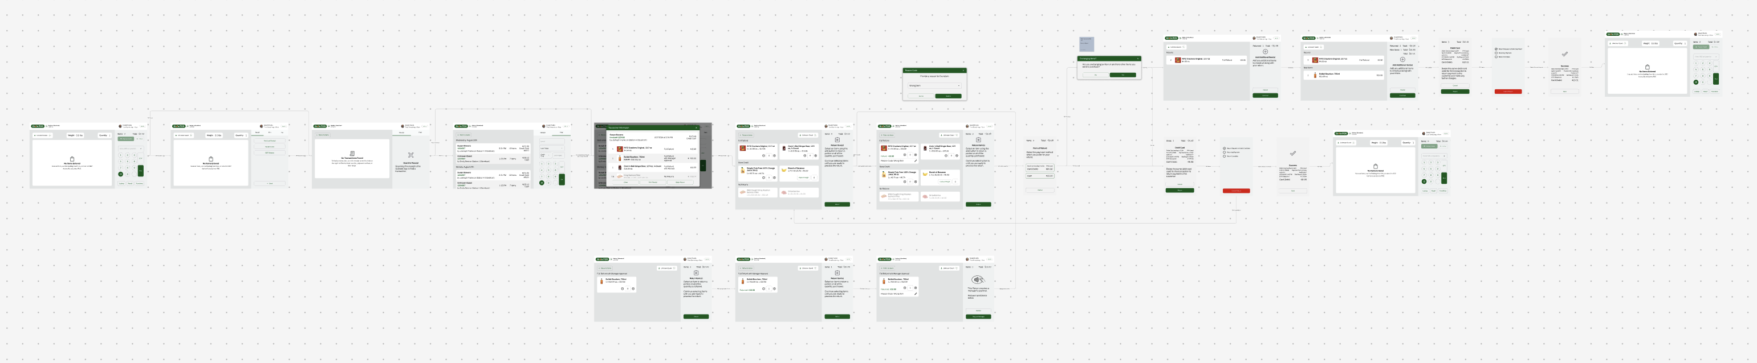Image resolution: width=1757 pixels, height=363 pixels.
Task: Click Yes in the Exchanging Items dialog
Action: [x=1122, y=76]
